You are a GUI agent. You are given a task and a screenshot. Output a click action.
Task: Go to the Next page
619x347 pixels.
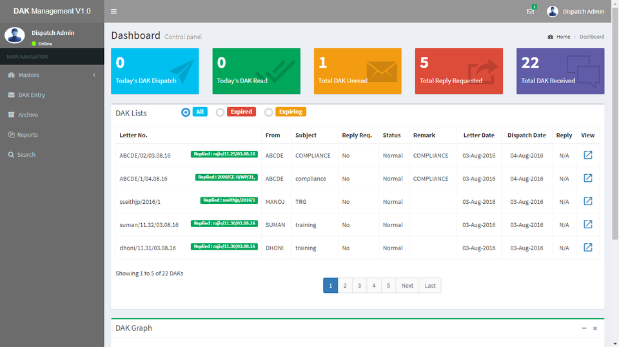[407, 286]
